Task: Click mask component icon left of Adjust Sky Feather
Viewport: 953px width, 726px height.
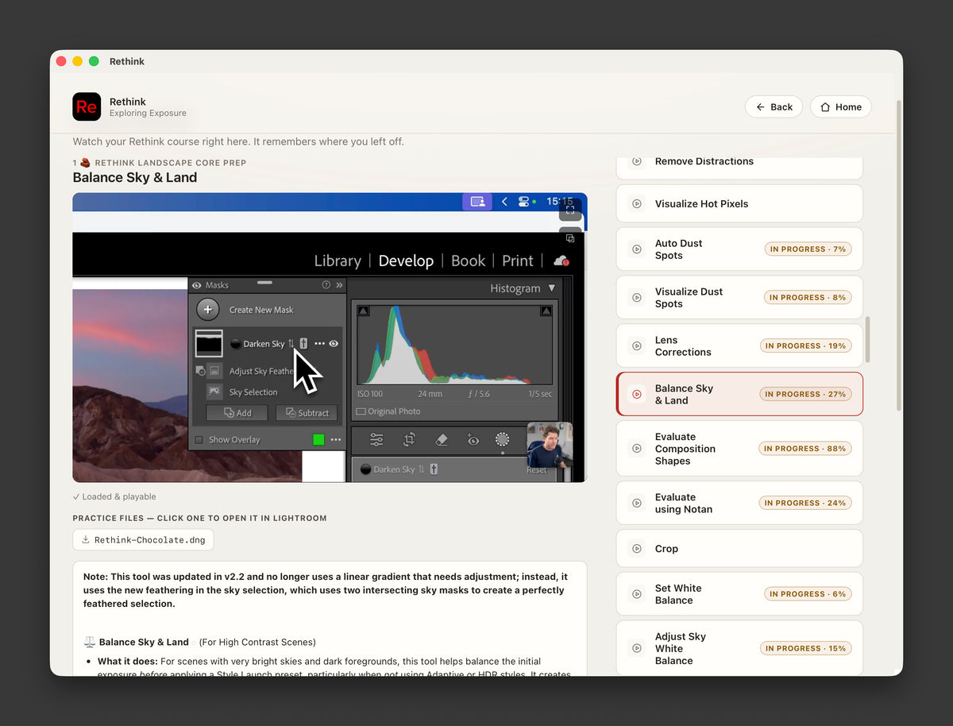Action: pyautogui.click(x=200, y=371)
